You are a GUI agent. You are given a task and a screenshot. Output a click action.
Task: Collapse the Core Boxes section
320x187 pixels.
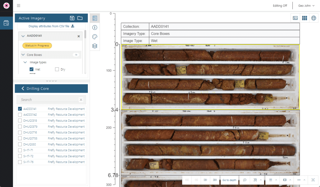tap(23, 55)
